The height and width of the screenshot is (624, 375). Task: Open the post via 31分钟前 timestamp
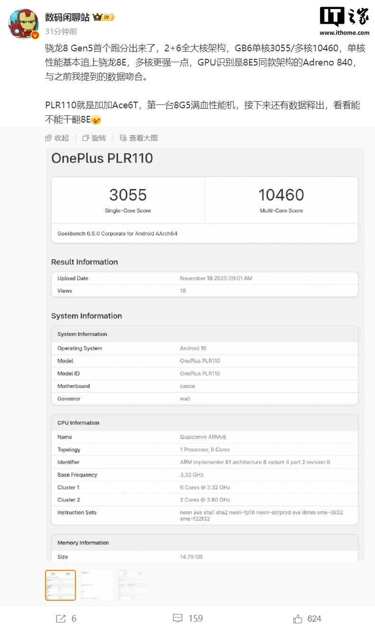point(61,31)
